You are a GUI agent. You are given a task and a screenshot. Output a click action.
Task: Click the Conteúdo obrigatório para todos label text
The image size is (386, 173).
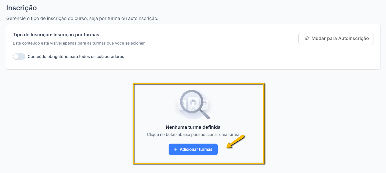(76, 57)
